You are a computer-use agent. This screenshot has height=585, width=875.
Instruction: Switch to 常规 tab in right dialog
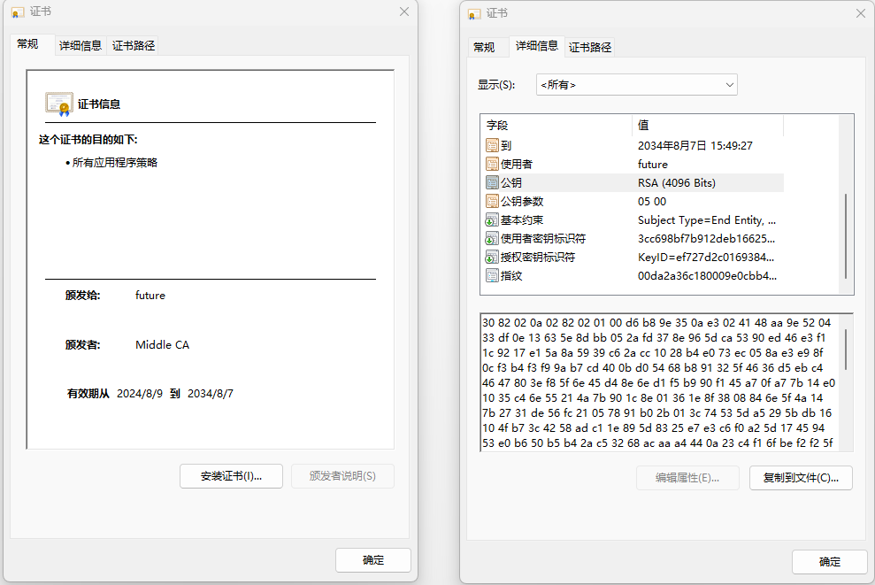pos(484,47)
